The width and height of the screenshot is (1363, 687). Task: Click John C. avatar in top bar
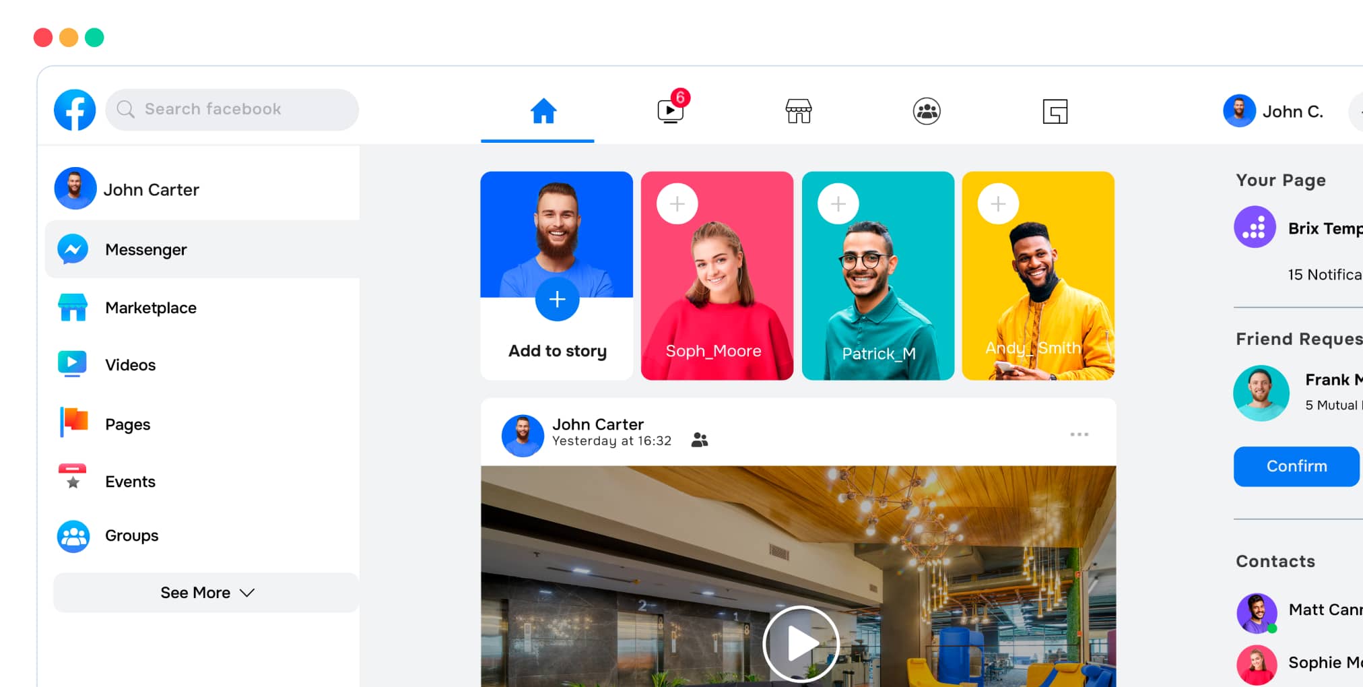pyautogui.click(x=1239, y=111)
